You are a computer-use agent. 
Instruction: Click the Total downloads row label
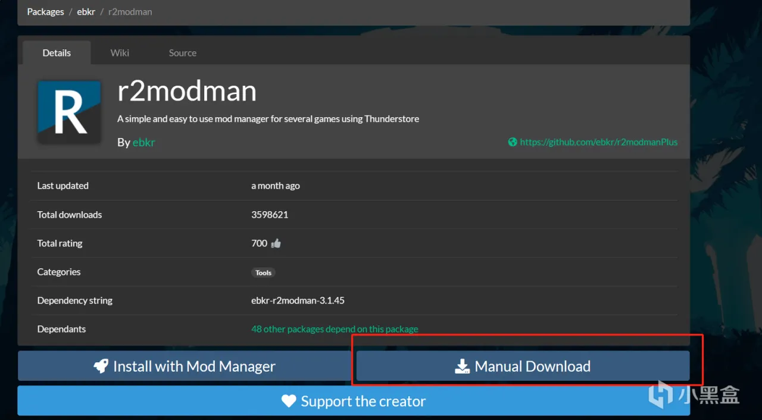tap(70, 215)
